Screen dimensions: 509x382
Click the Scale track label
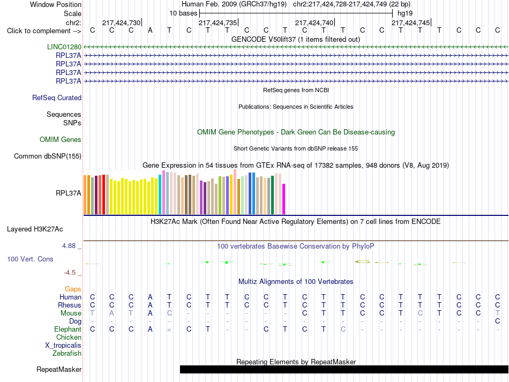73,13
